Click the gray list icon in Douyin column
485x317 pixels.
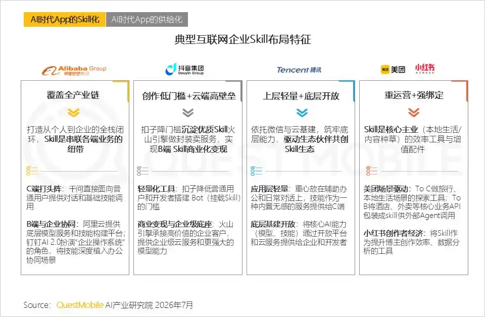pyautogui.click(x=142, y=171)
